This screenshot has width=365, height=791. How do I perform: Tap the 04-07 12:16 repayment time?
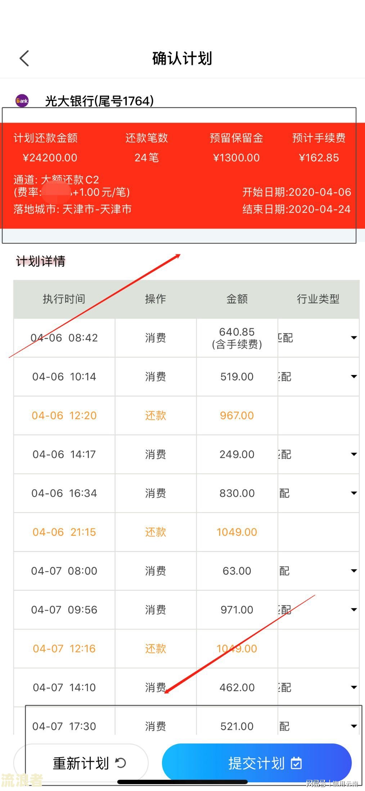pyautogui.click(x=64, y=648)
